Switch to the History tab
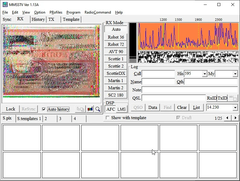 [x=38, y=19]
